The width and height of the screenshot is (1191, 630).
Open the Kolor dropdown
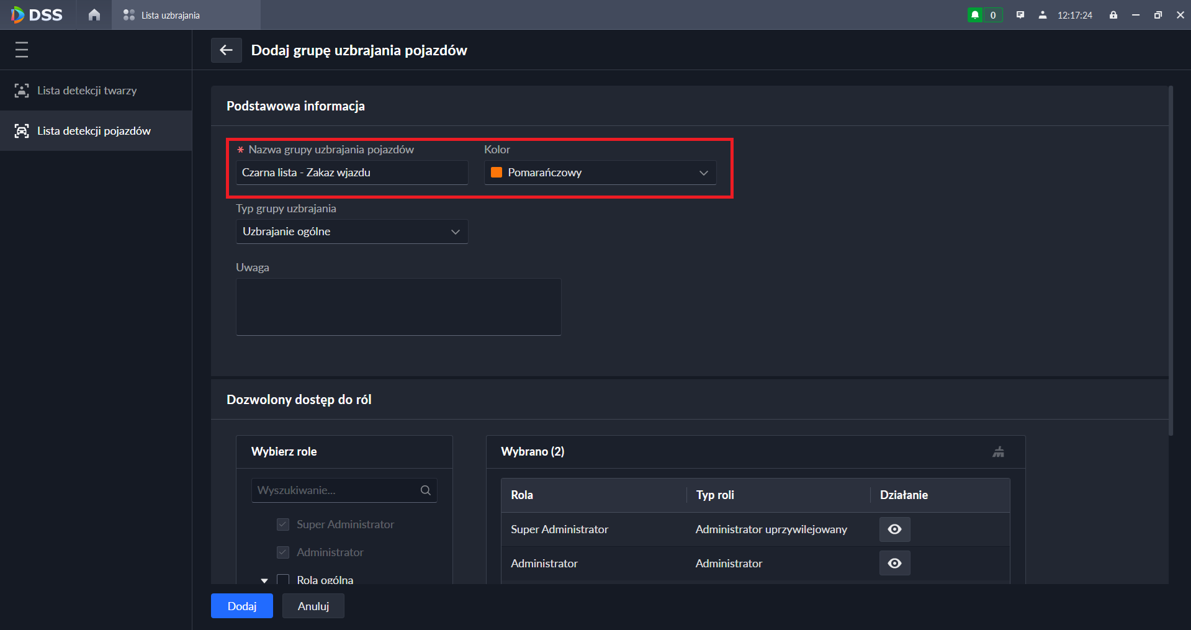point(600,173)
